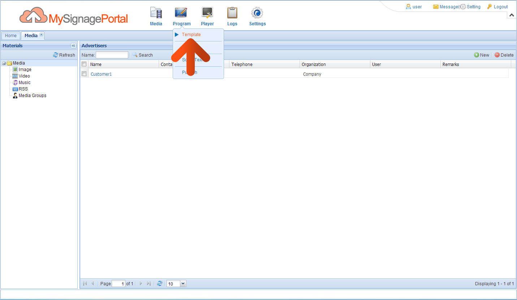Select Video in the Media tree
The image size is (517, 300).
click(x=24, y=76)
